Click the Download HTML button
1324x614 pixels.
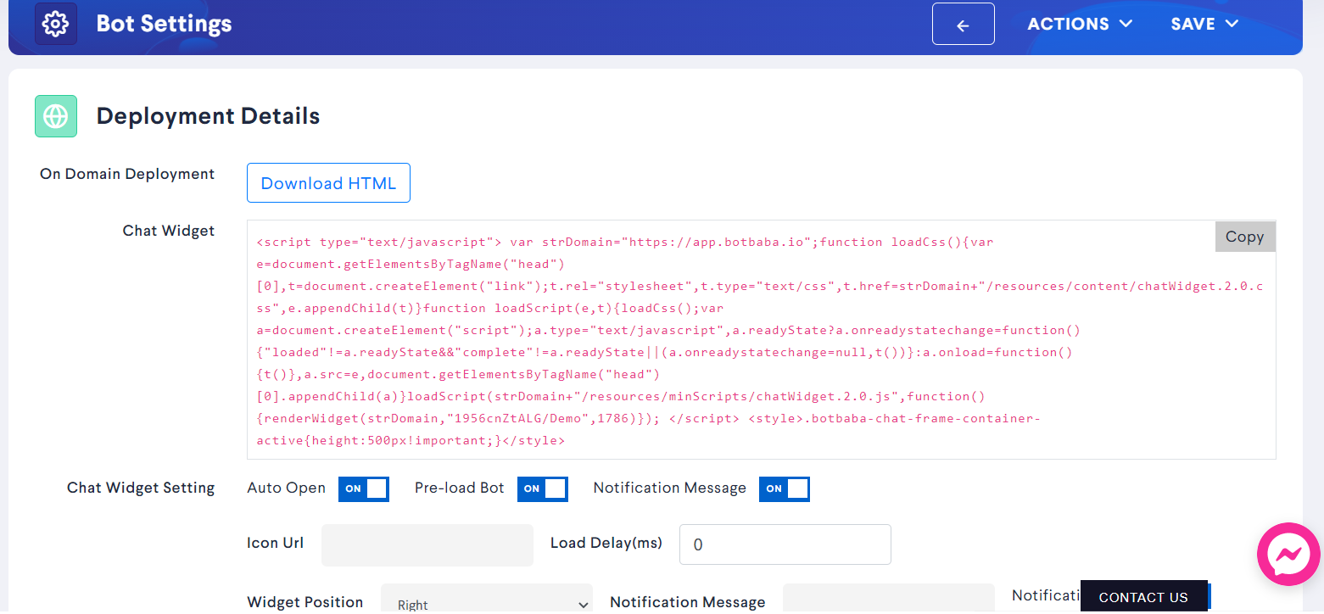328,182
